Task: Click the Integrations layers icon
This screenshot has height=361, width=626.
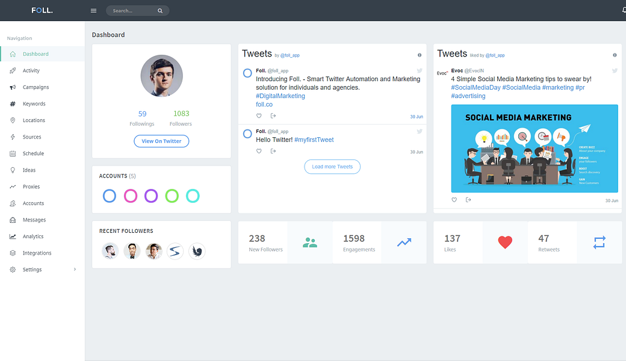Action: [13, 253]
